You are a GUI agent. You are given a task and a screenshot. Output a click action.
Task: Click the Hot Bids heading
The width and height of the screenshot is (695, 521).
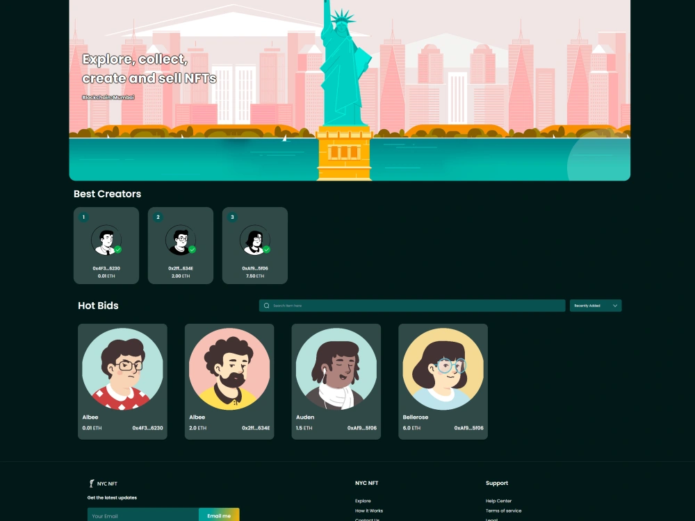click(98, 306)
